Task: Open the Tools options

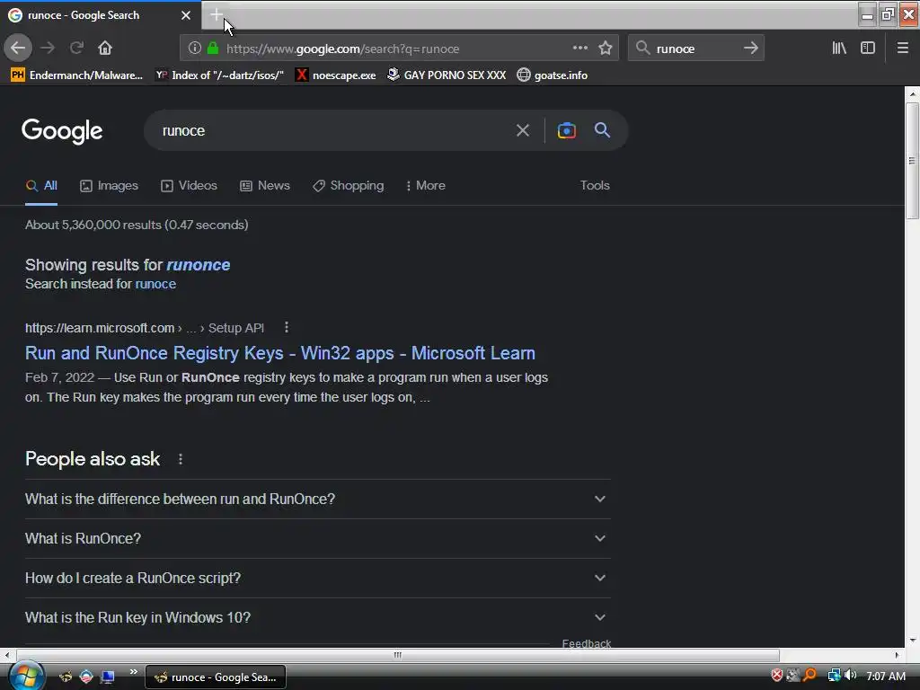Action: click(595, 185)
